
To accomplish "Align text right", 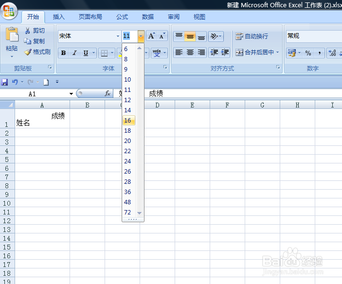I will coord(201,53).
